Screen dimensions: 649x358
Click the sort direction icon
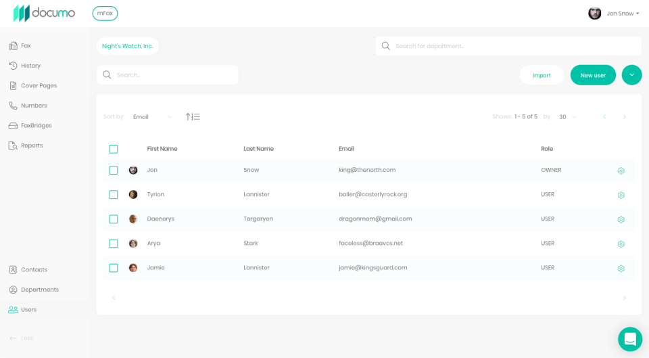pyautogui.click(x=193, y=117)
